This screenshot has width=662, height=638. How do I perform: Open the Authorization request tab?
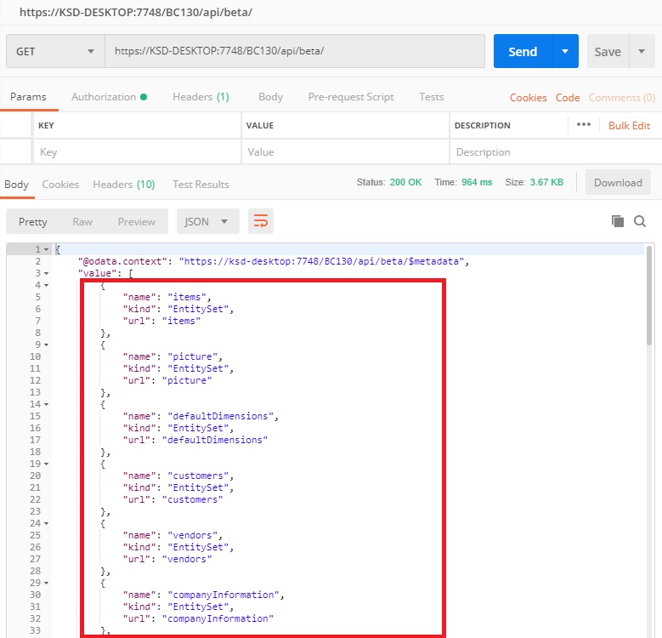click(108, 97)
